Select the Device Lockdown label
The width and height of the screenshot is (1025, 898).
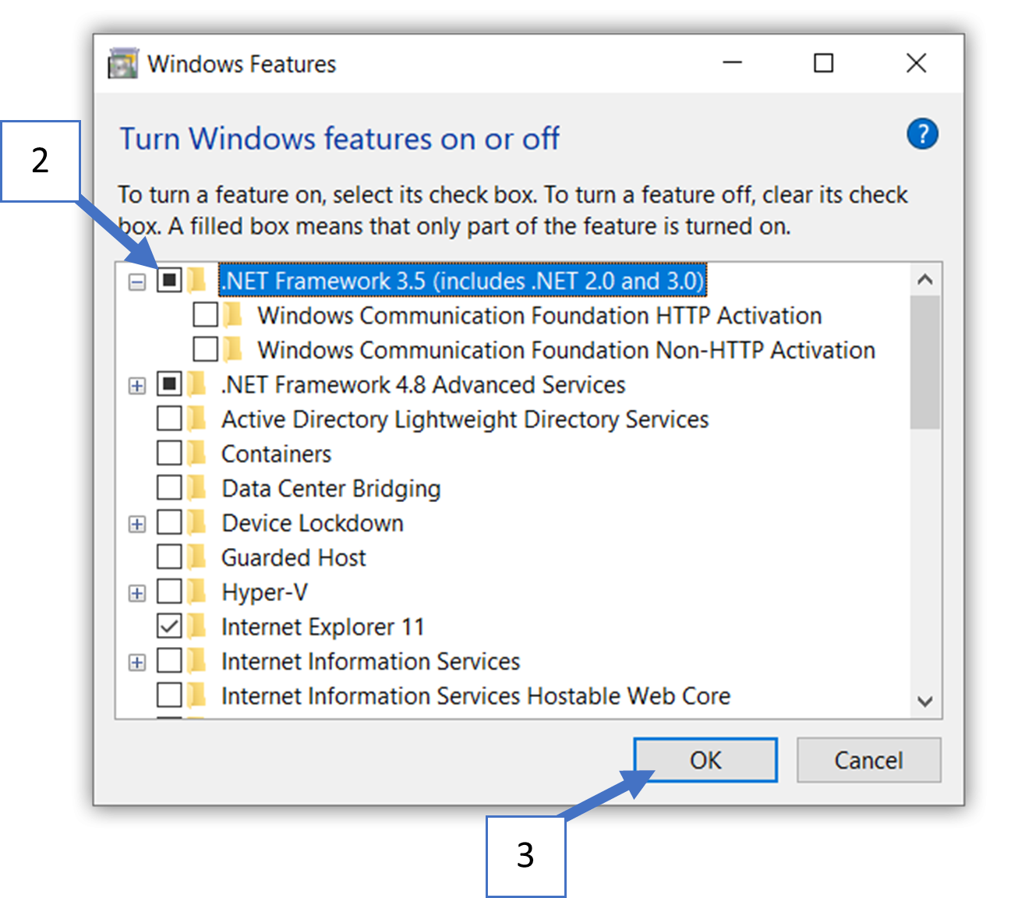[x=313, y=522]
